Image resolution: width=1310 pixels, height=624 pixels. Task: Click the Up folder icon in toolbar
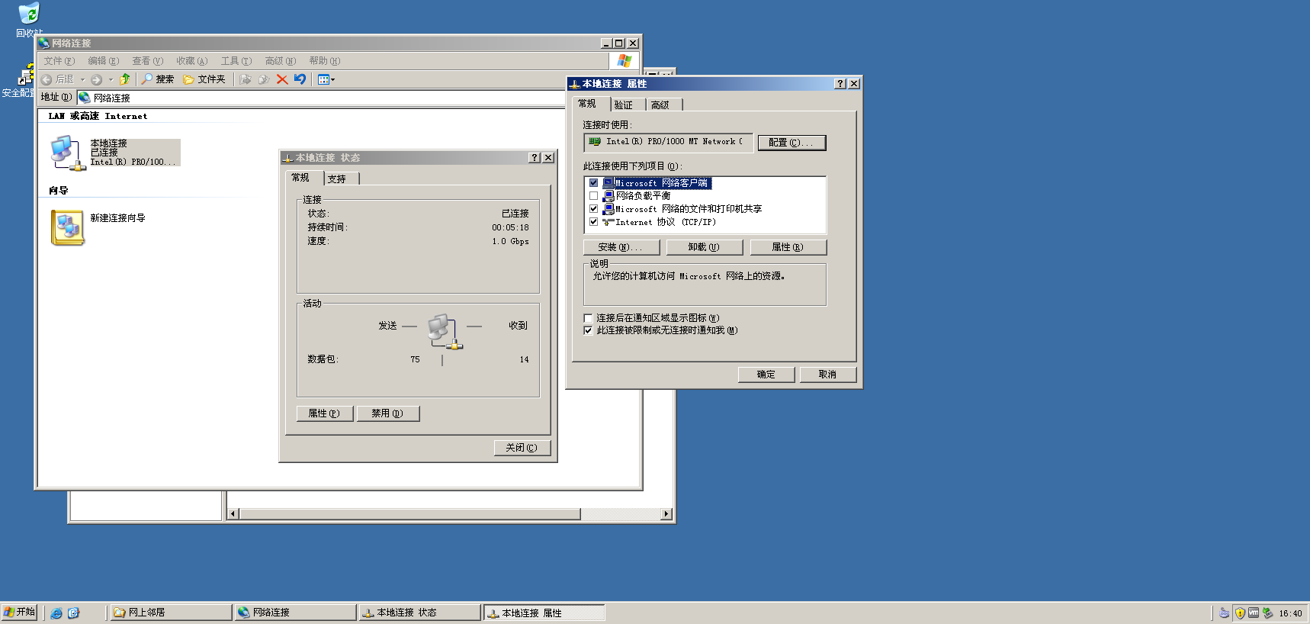(125, 79)
